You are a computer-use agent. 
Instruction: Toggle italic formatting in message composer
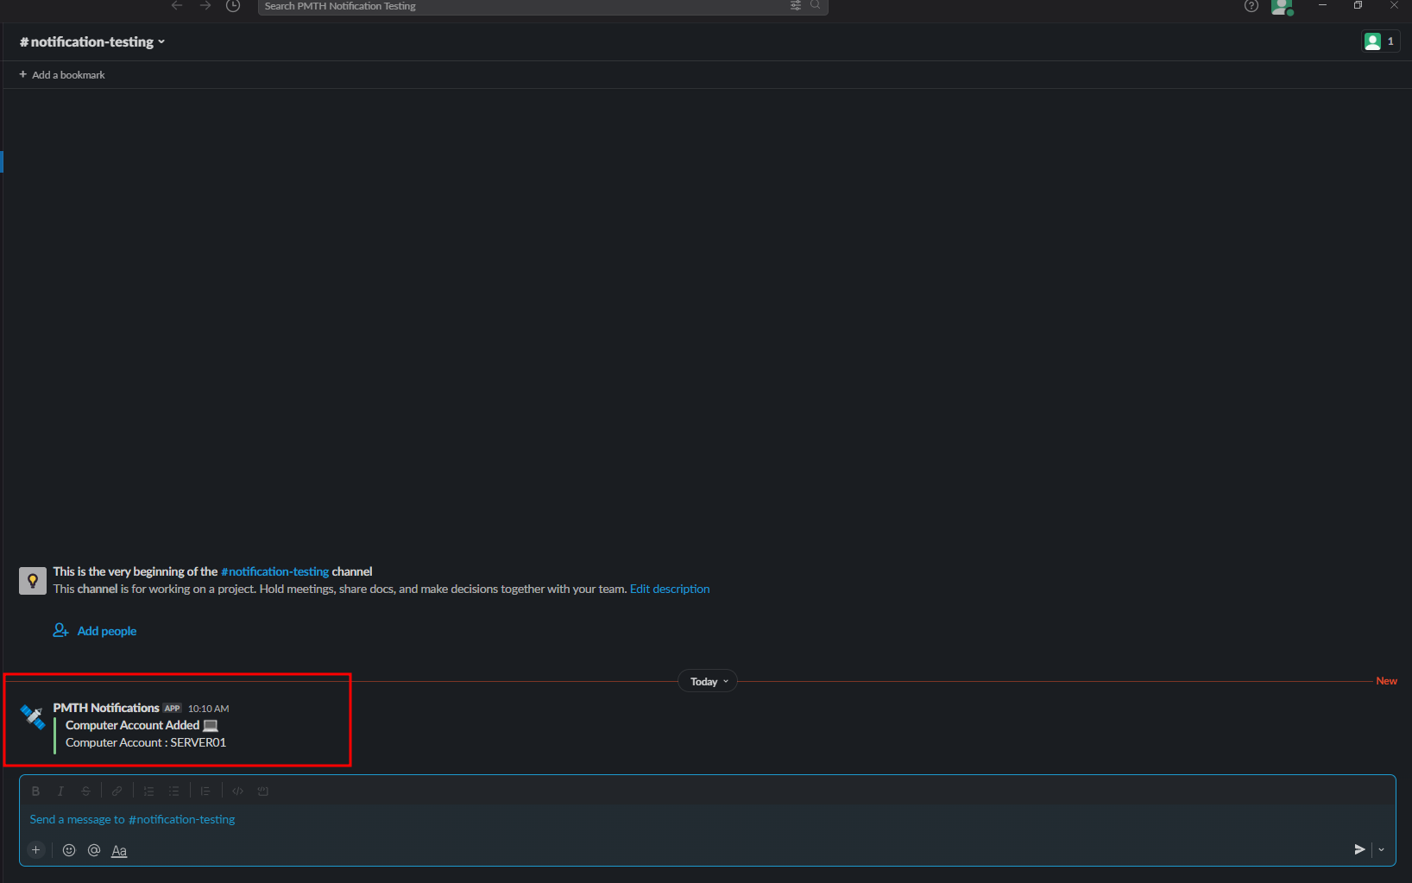coord(60,791)
